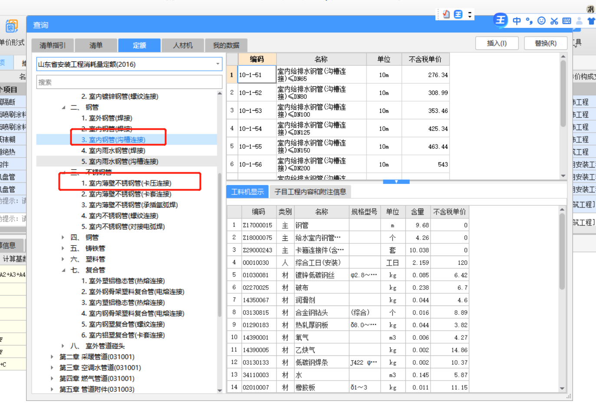Select tree item 3. 室内薄壁不锈钢管(承插氩弧焊)
Viewport: 596px width, 417px height.
click(129, 205)
